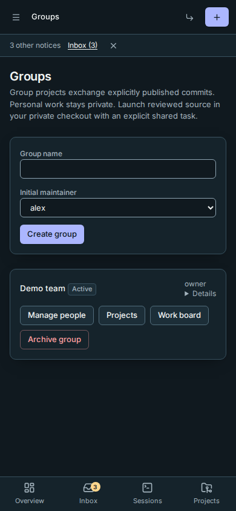
Task: Tap the plus button in header
Action: [x=217, y=17]
